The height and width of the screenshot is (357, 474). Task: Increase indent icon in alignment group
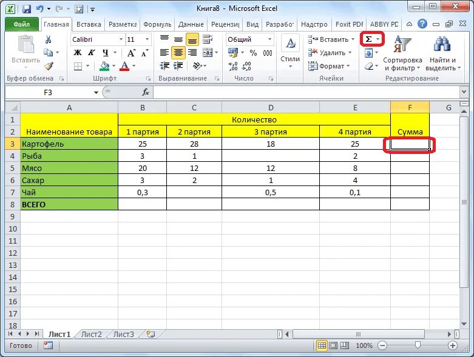pos(178,66)
